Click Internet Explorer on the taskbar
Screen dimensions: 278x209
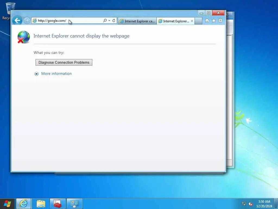point(24,204)
